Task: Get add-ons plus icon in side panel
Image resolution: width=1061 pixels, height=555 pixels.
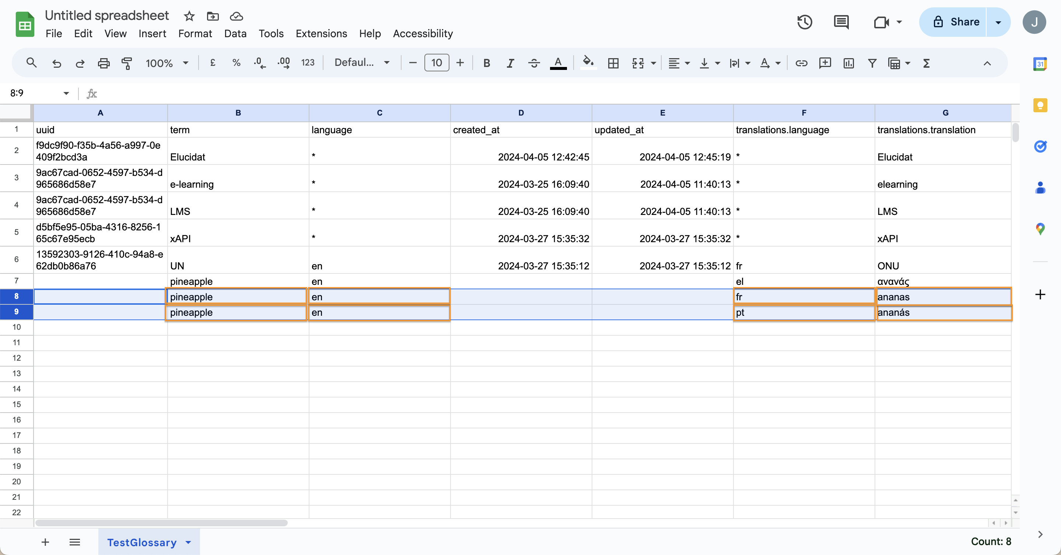Action: click(1040, 294)
